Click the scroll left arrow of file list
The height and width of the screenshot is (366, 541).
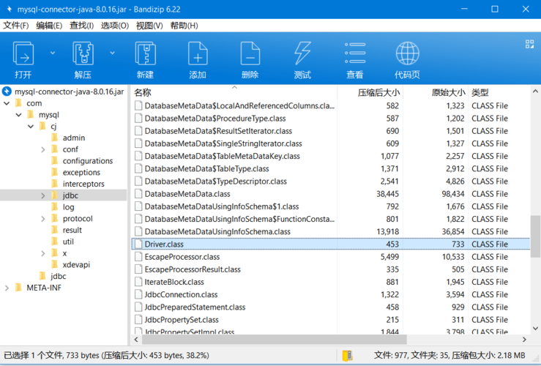coord(136,340)
